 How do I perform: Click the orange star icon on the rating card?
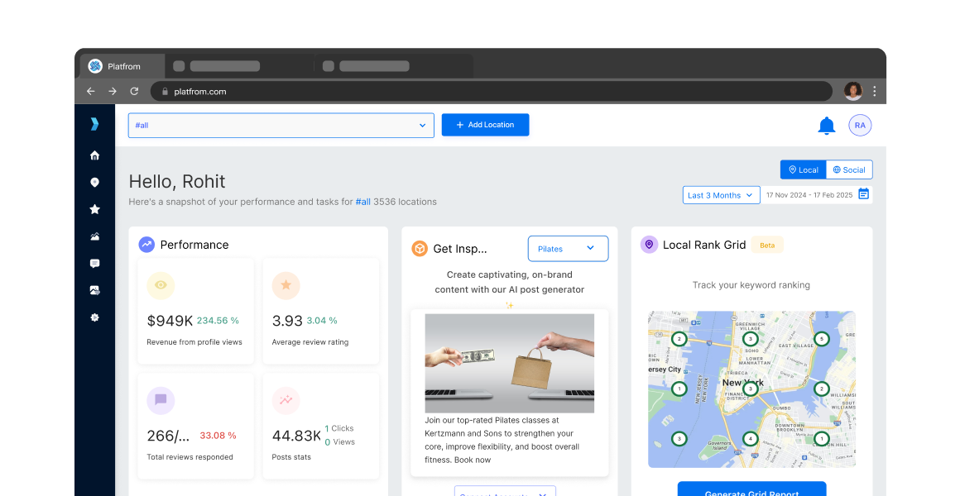(286, 285)
